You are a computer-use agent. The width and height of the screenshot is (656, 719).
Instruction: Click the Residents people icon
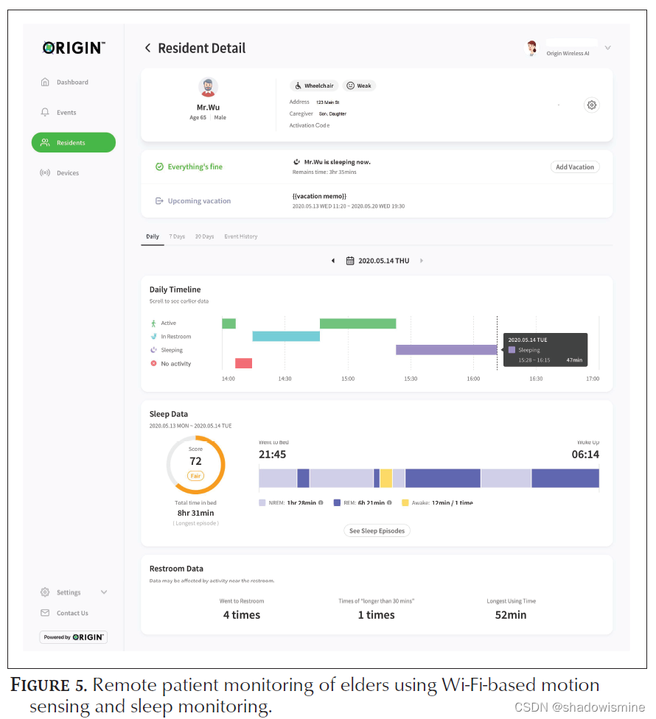click(45, 143)
